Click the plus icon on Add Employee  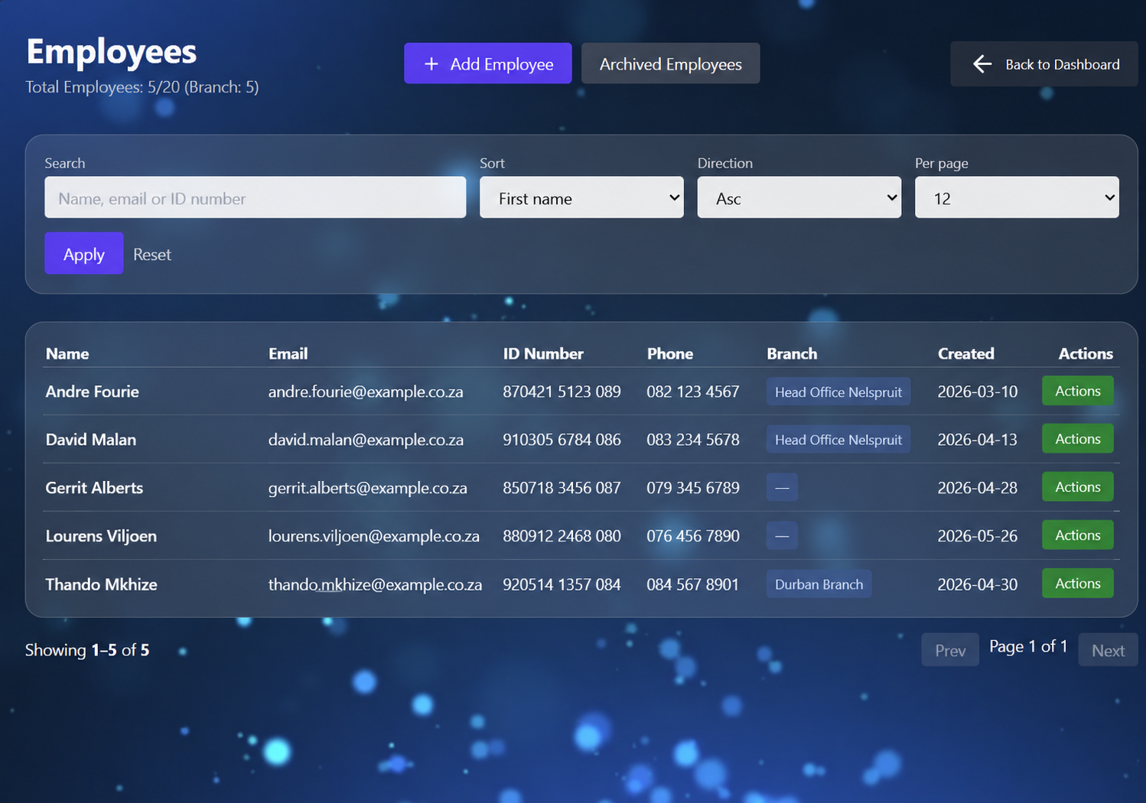431,64
